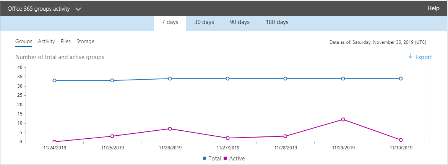
Task: Open the Office 365 groups activity dropdown
Action: click(x=44, y=9)
